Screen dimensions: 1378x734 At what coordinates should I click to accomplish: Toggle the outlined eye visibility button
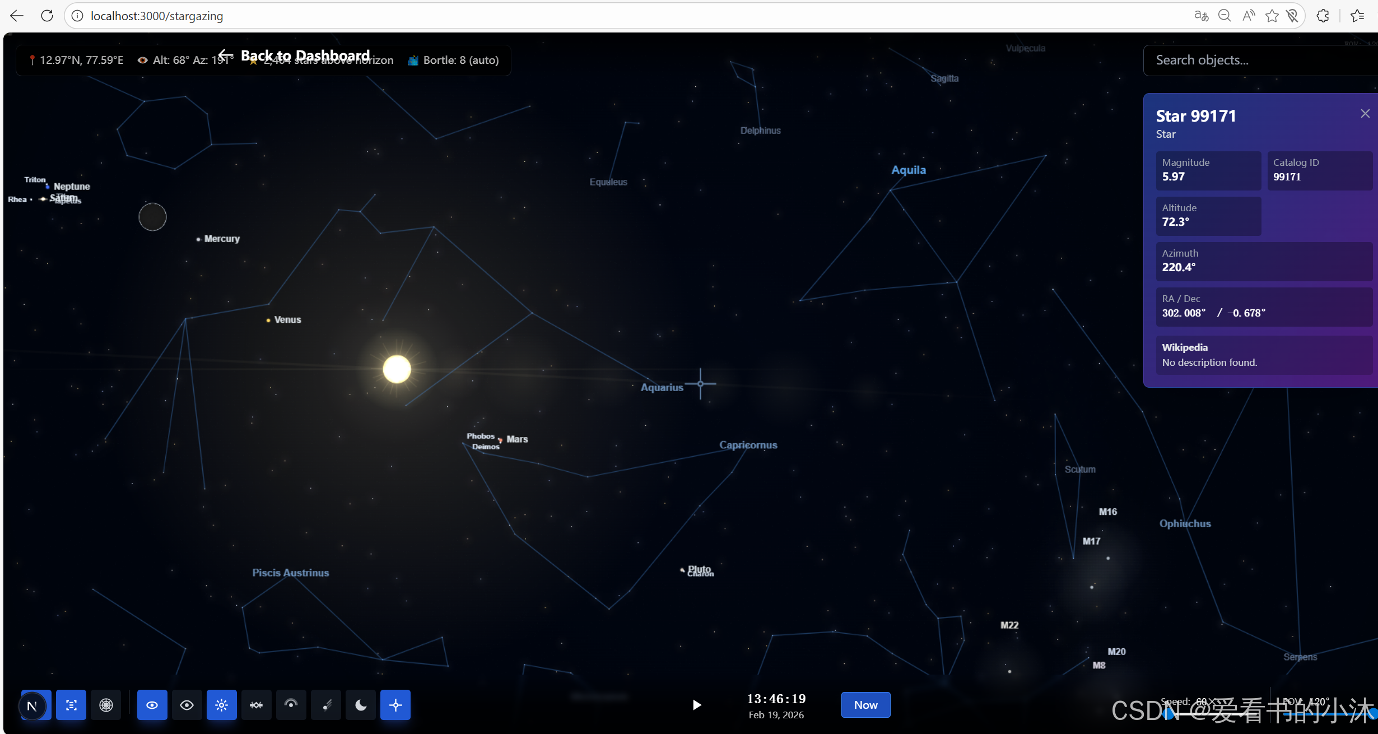187,705
